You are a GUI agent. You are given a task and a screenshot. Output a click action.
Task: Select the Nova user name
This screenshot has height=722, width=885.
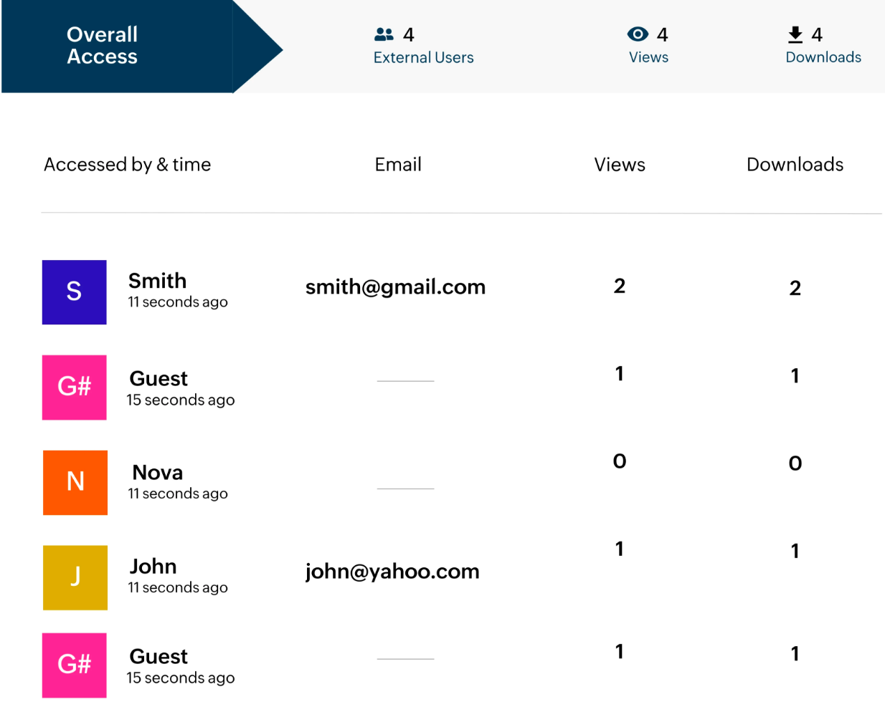click(158, 473)
